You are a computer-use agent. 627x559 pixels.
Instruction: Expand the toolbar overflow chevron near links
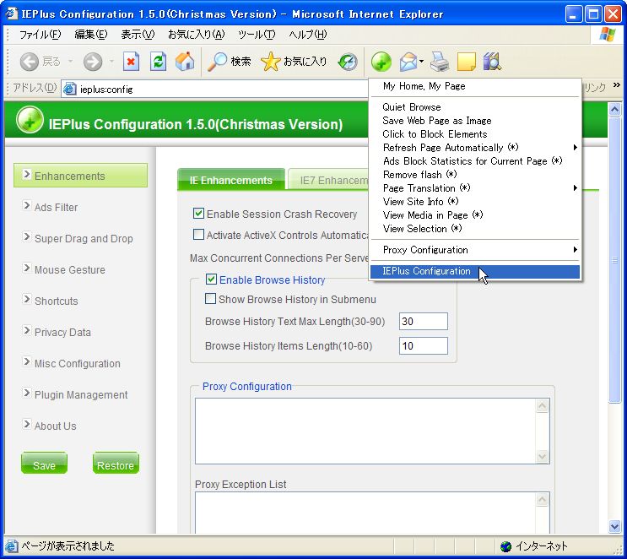[x=616, y=85]
